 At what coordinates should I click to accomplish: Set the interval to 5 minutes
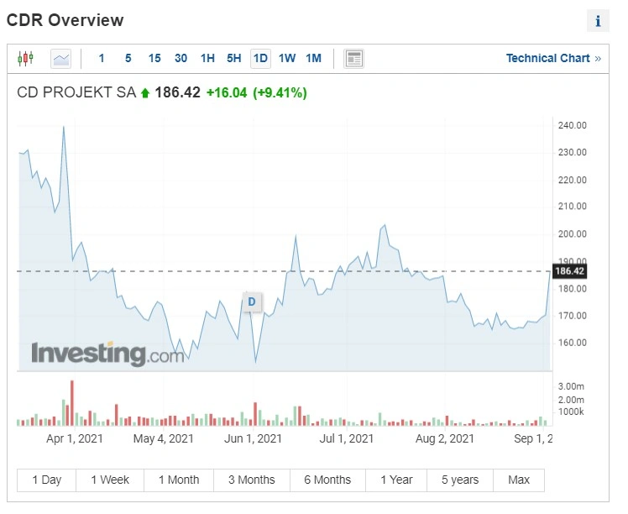128,59
